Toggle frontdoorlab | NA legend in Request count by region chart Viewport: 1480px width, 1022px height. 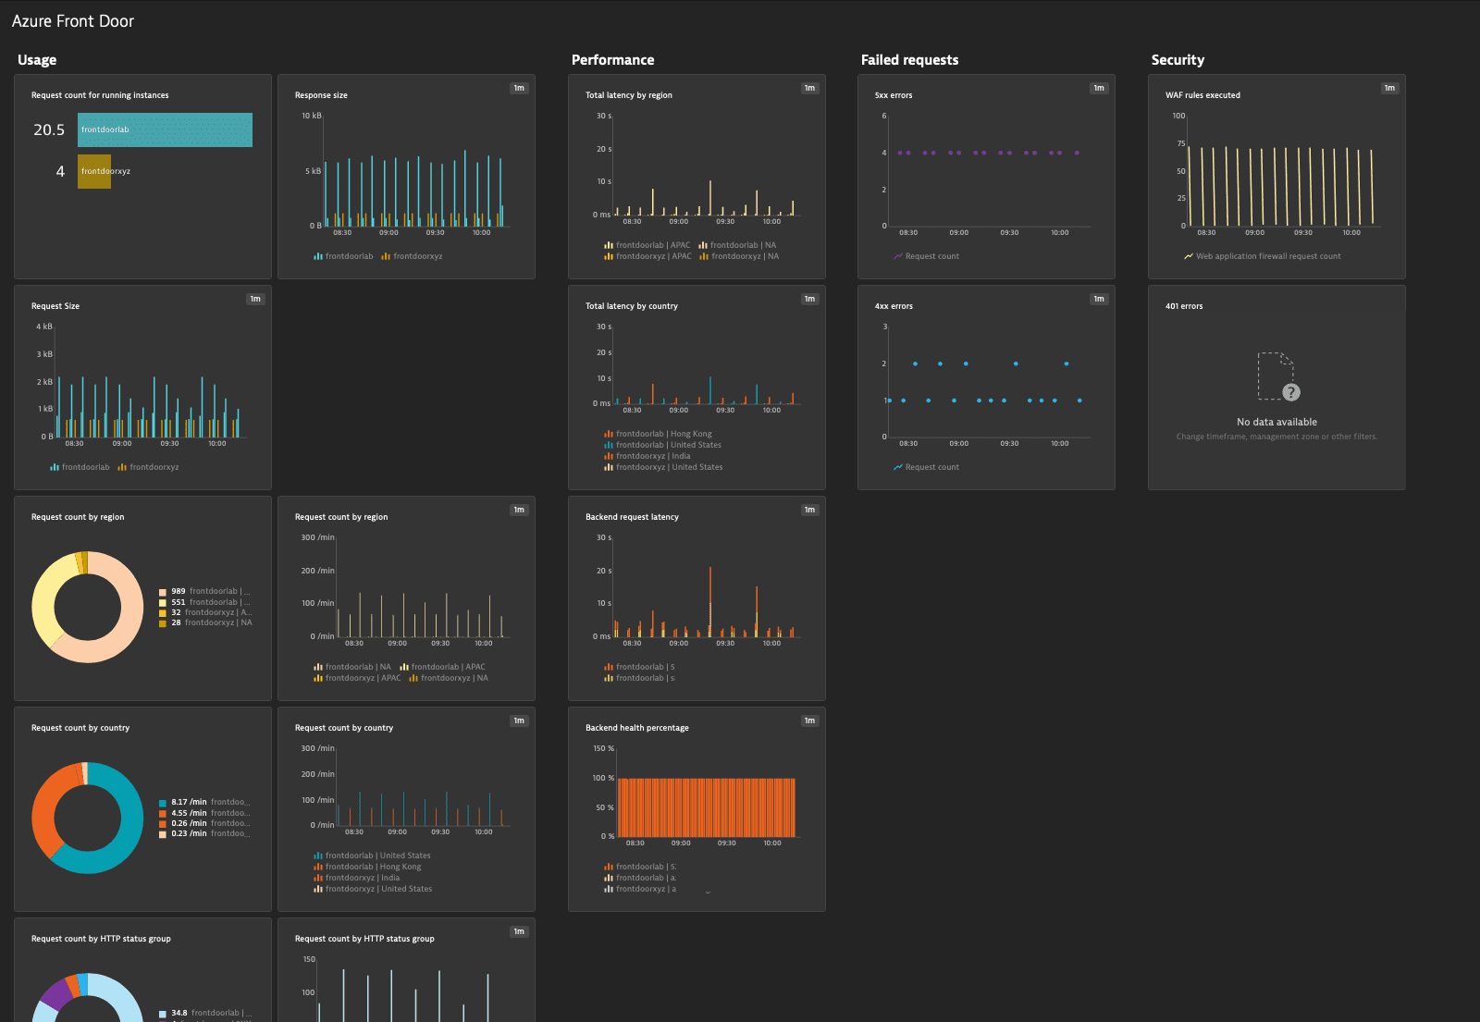[352, 667]
